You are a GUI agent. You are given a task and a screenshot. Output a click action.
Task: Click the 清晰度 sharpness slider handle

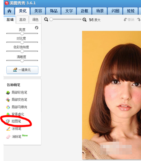[22, 61]
